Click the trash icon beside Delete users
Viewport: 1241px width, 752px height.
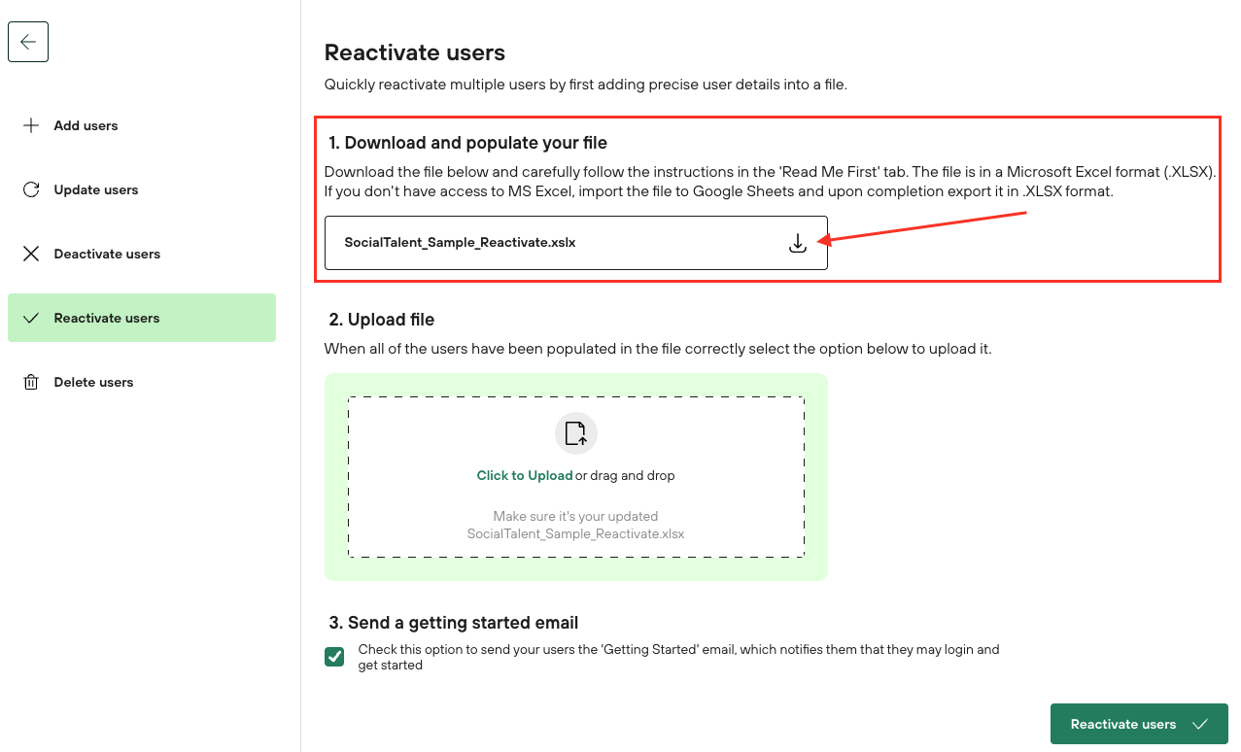(x=31, y=382)
